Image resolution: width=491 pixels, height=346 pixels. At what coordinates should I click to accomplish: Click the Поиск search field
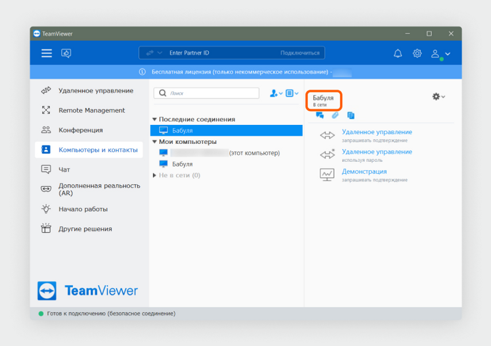[206, 93]
